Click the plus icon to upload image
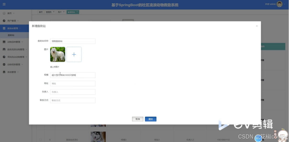289x142 pixels. point(74,54)
